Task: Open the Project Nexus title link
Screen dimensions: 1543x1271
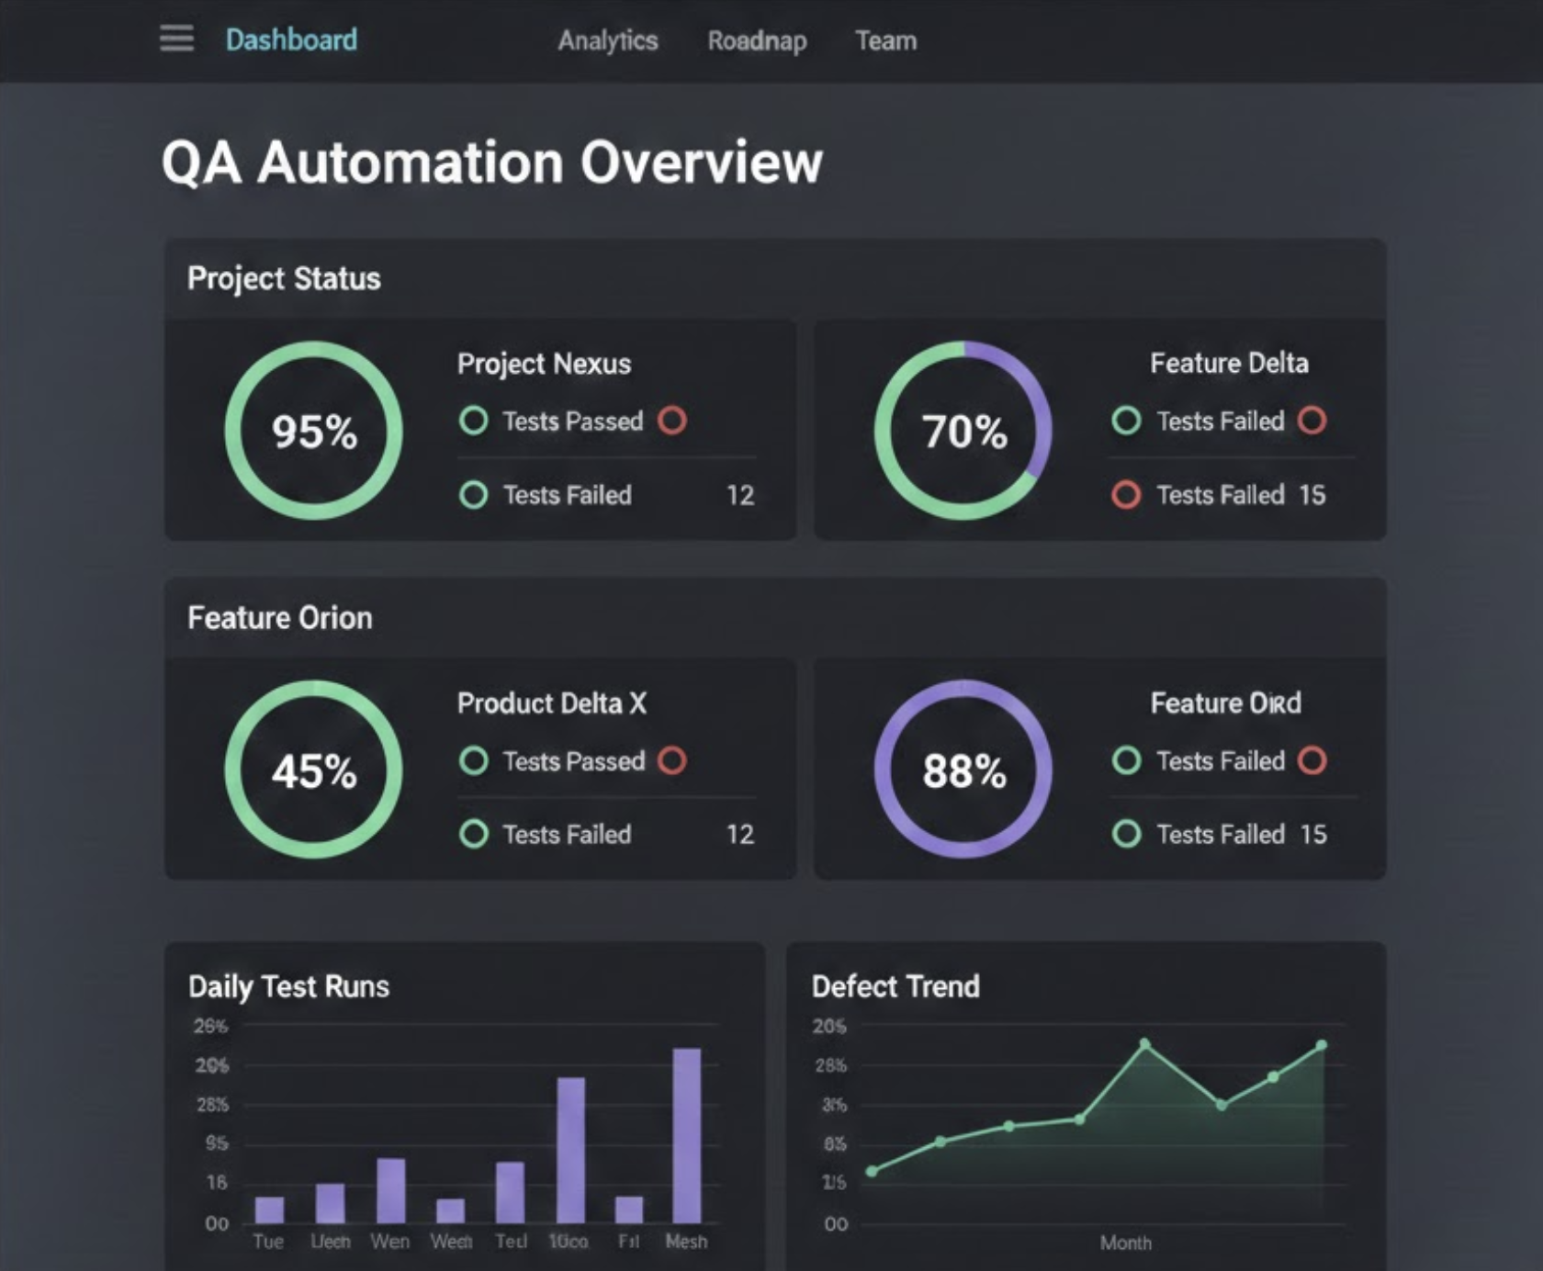Action: (544, 364)
